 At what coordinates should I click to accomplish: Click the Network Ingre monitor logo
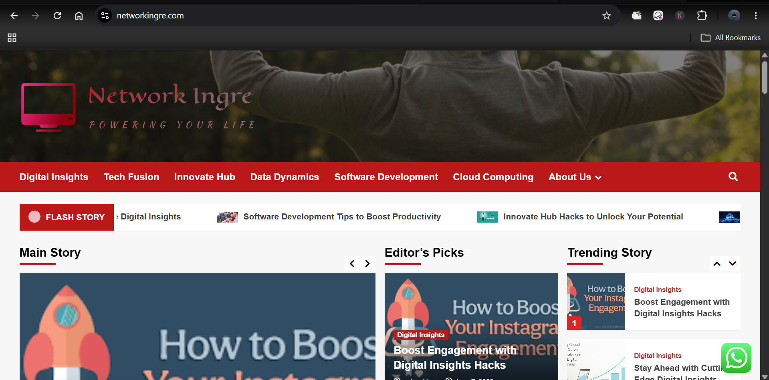click(48, 107)
